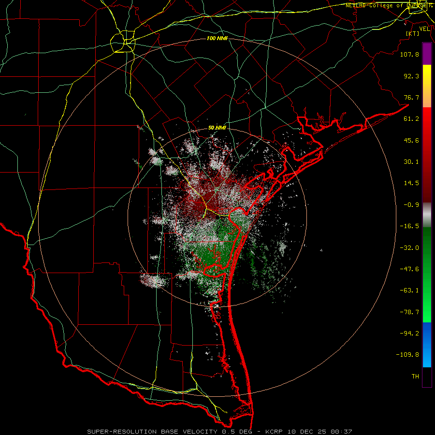Click the 14.5 legend value

coord(411,183)
